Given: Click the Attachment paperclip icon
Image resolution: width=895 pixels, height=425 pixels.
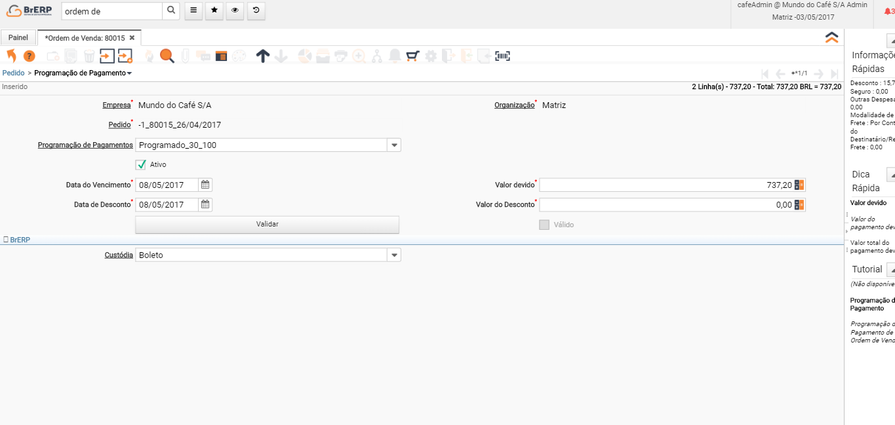Looking at the screenshot, I should click(x=186, y=56).
